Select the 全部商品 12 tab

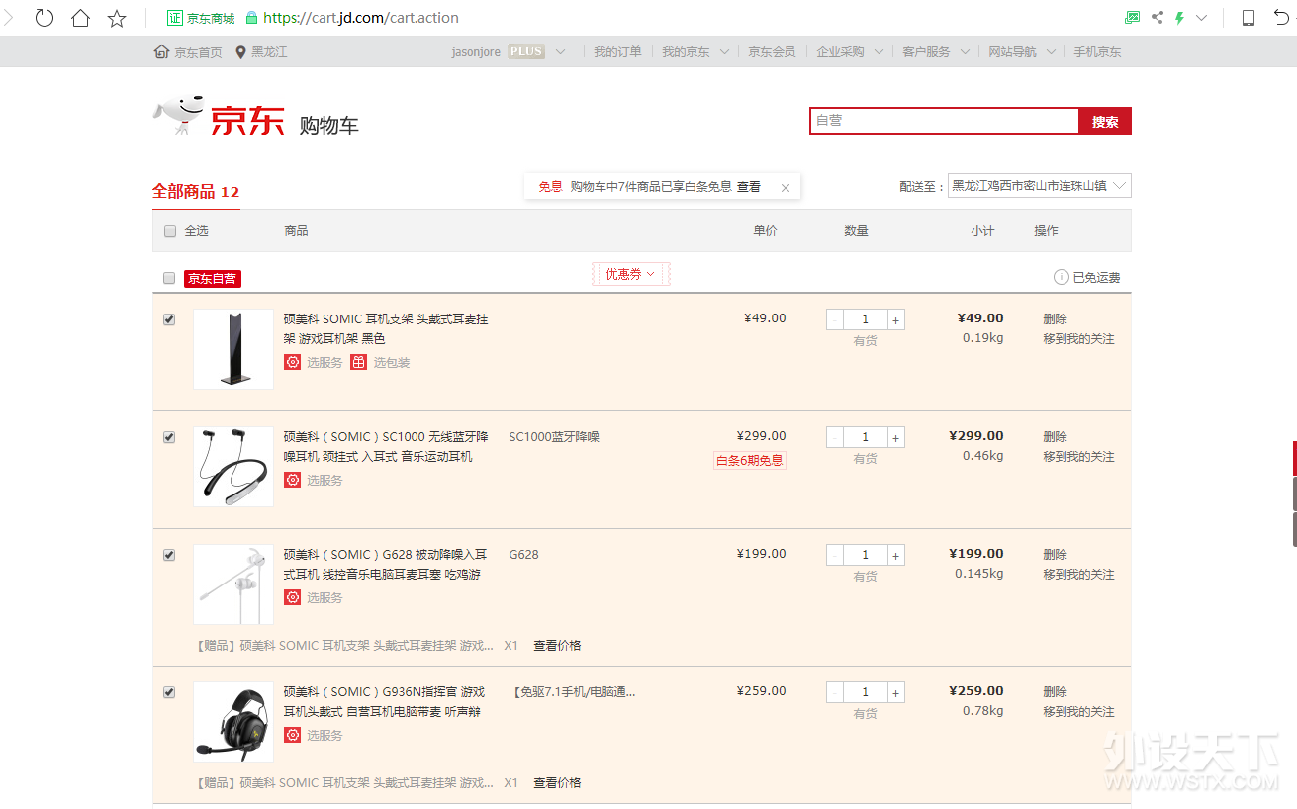196,192
